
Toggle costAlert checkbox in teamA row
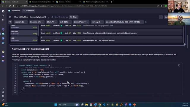(x=61, y=26)
